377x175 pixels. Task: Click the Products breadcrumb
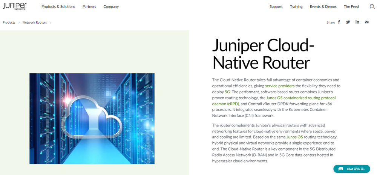[x=9, y=23]
